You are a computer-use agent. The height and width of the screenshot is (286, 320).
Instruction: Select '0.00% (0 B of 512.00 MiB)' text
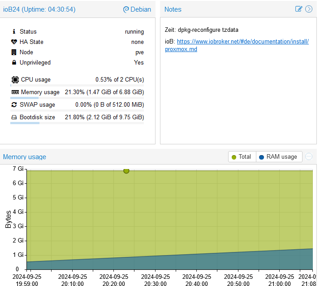[x=110, y=105]
